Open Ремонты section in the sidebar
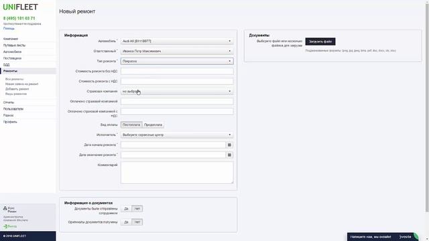The image size is (429, 241). click(x=11, y=71)
